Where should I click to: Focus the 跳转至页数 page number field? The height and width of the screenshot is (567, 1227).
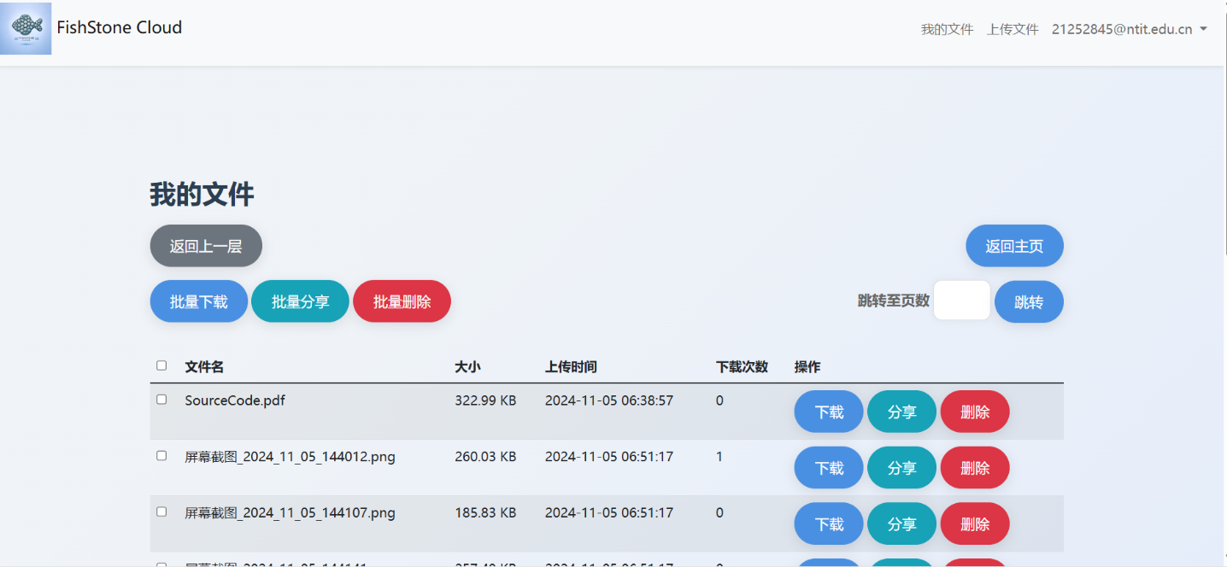[961, 301]
